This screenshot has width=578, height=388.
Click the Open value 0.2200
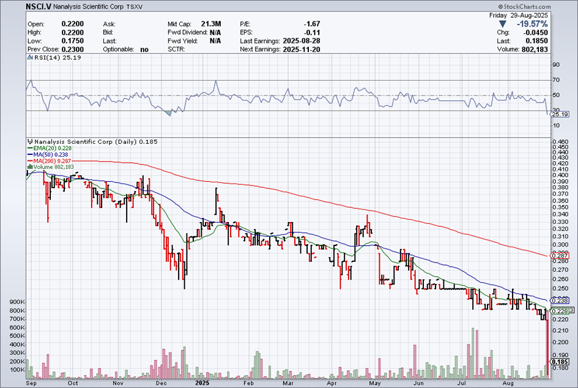pyautogui.click(x=73, y=24)
